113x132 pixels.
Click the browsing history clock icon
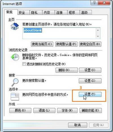15,57
